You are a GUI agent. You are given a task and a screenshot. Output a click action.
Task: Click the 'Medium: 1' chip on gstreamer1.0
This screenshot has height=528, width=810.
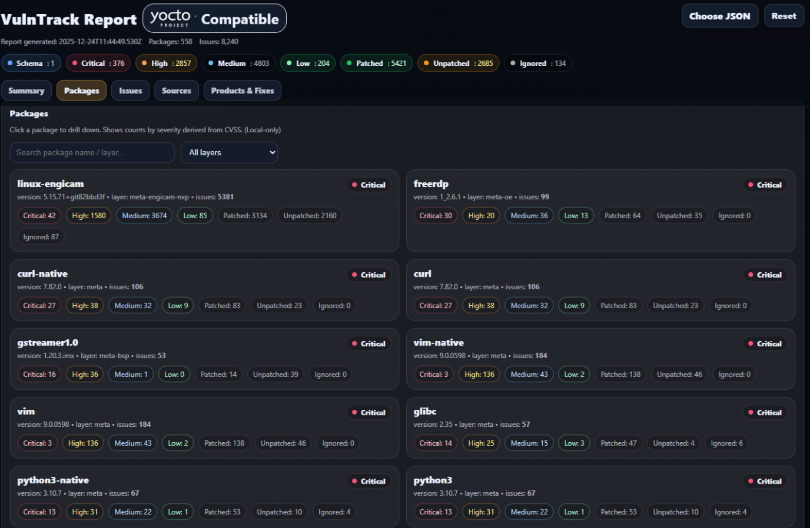click(x=131, y=375)
